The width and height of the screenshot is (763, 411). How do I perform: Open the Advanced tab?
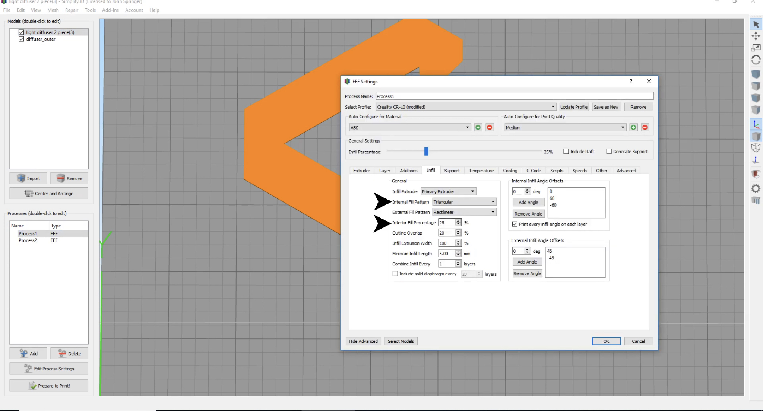coord(626,171)
